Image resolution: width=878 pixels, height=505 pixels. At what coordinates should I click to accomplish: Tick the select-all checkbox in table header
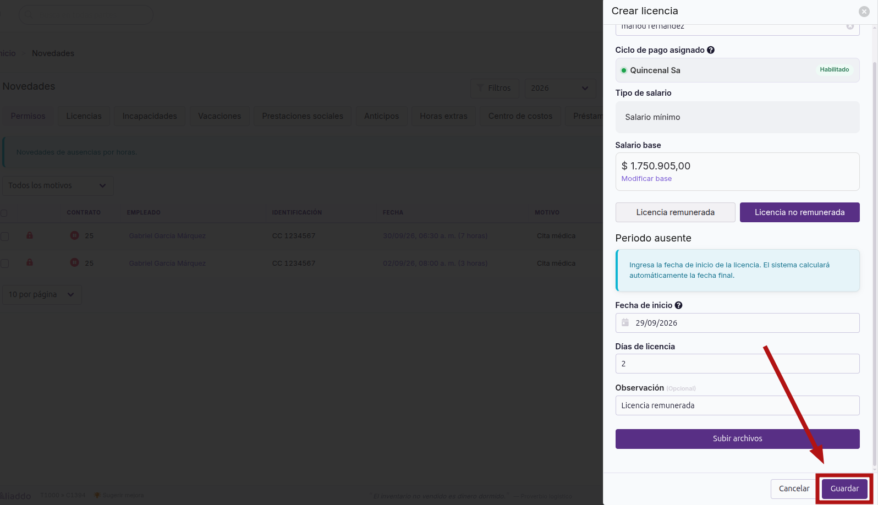pyautogui.click(x=4, y=213)
